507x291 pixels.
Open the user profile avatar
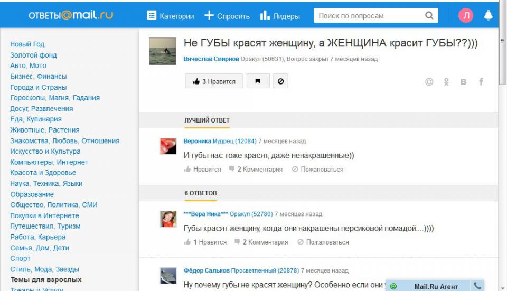pos(466,16)
